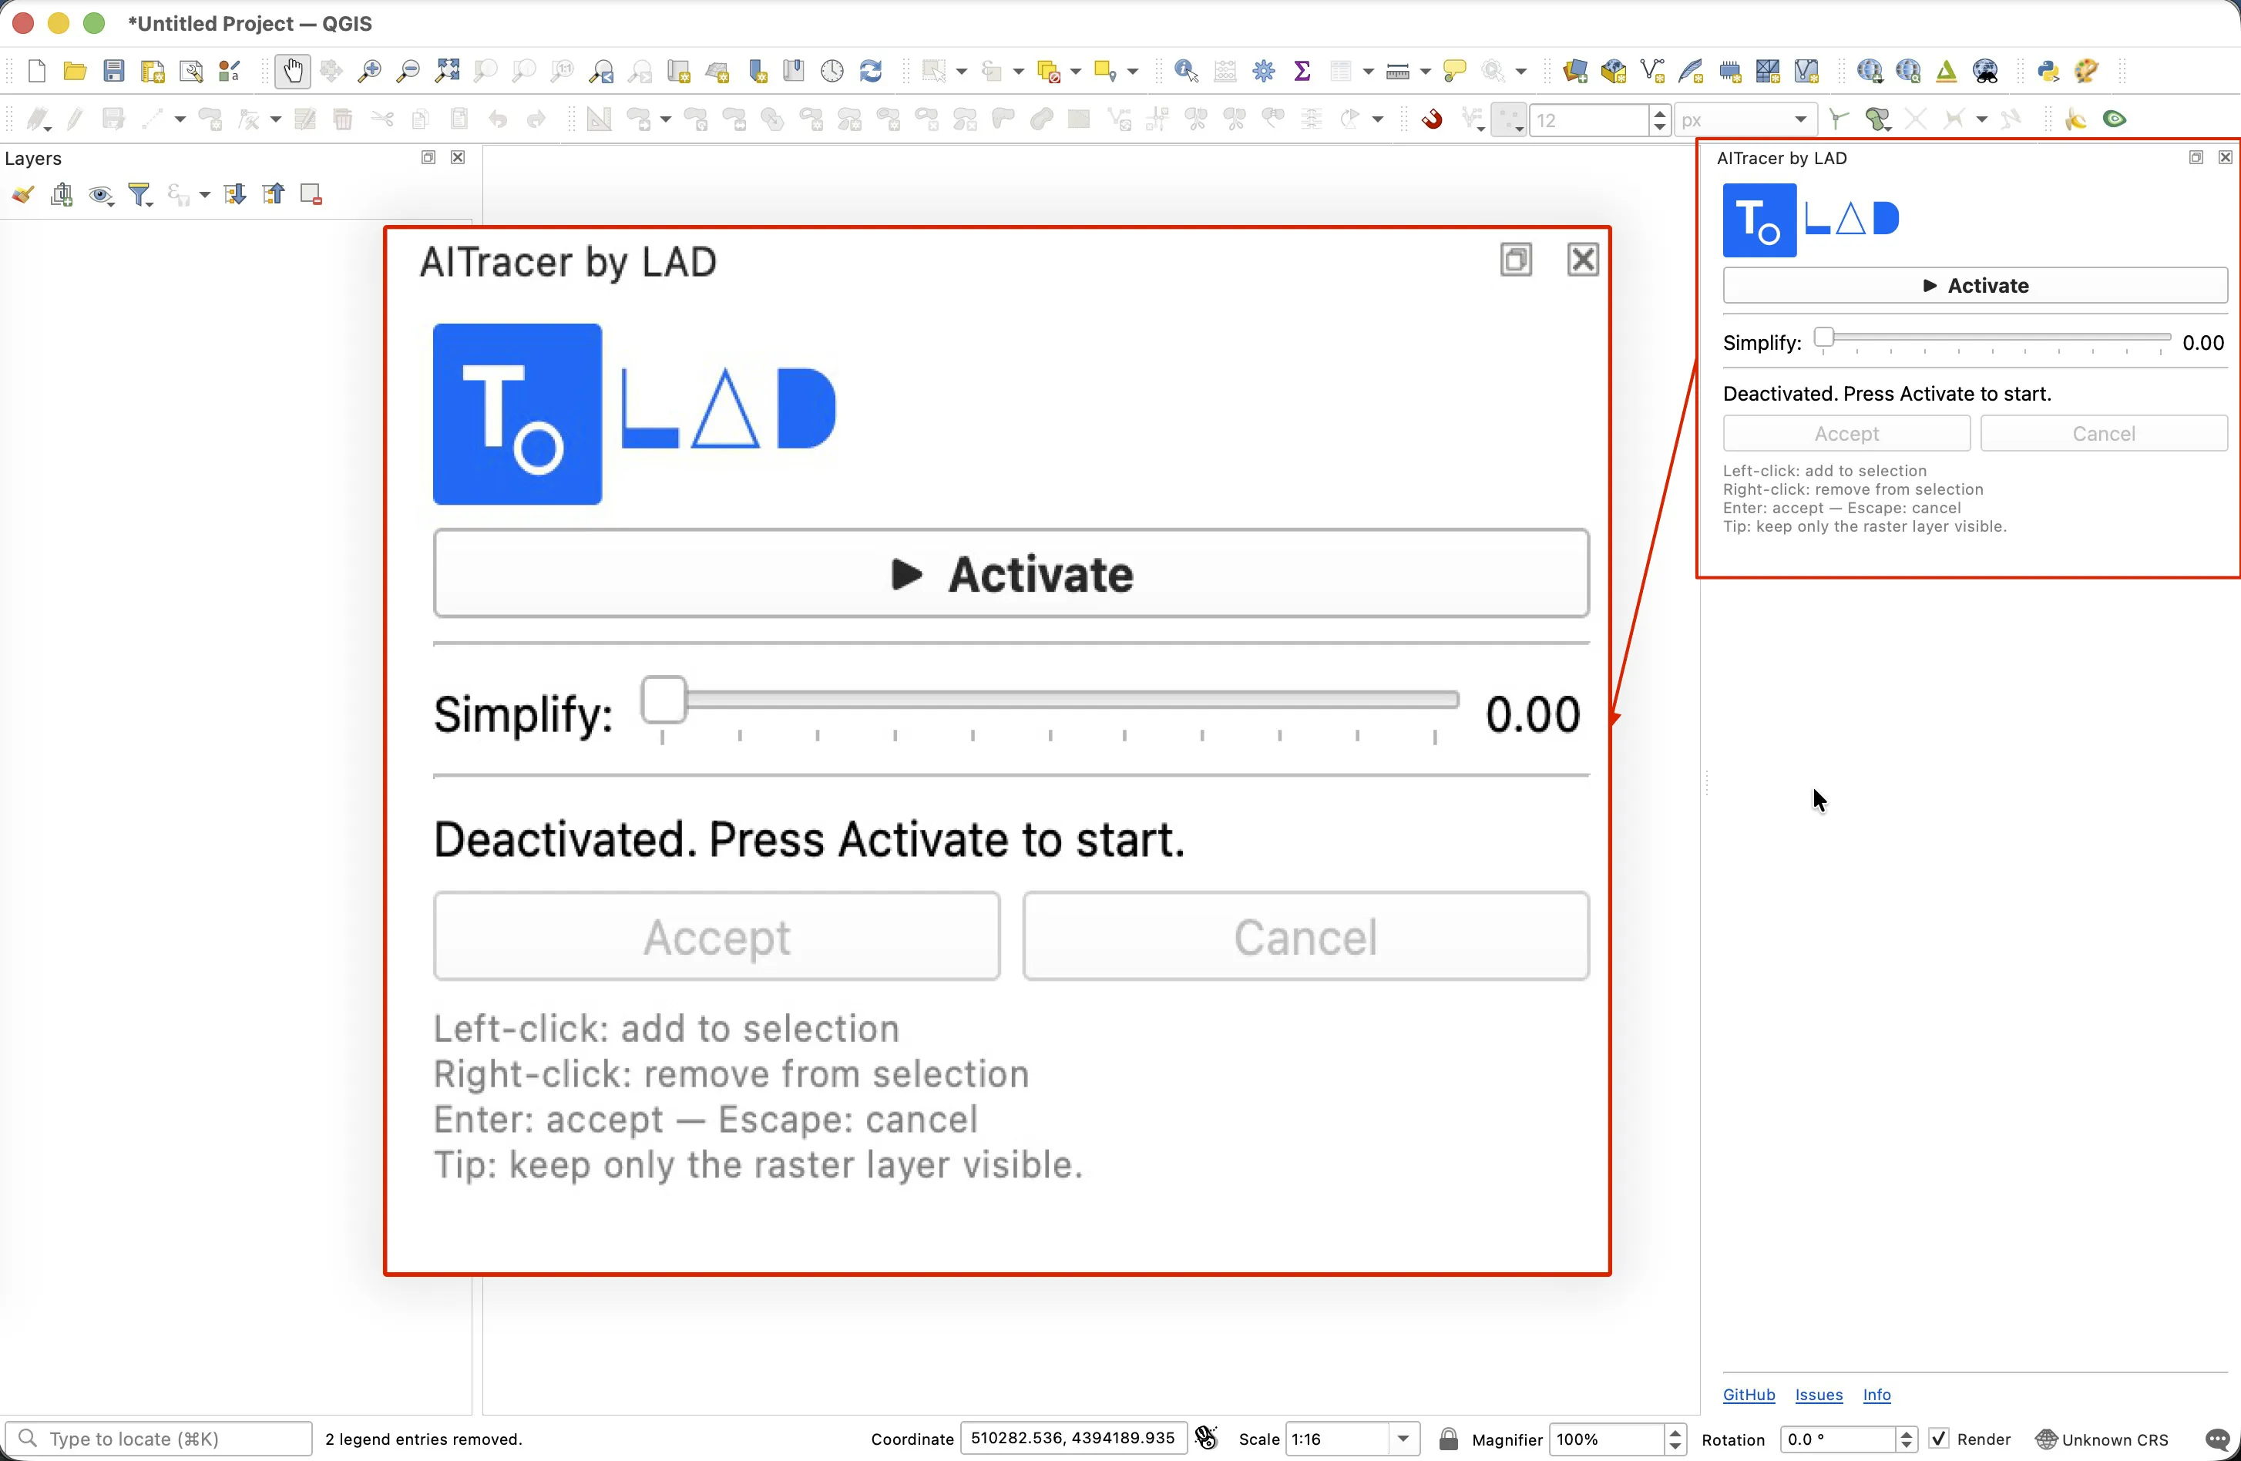
Task: Click the Zoom Full extent icon
Action: (x=447, y=71)
